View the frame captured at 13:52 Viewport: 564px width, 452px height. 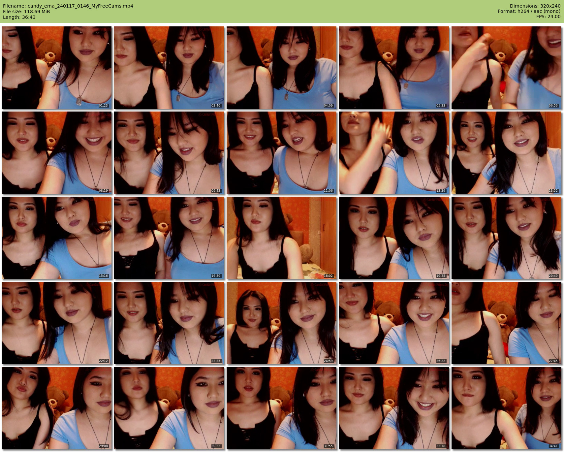(506, 153)
